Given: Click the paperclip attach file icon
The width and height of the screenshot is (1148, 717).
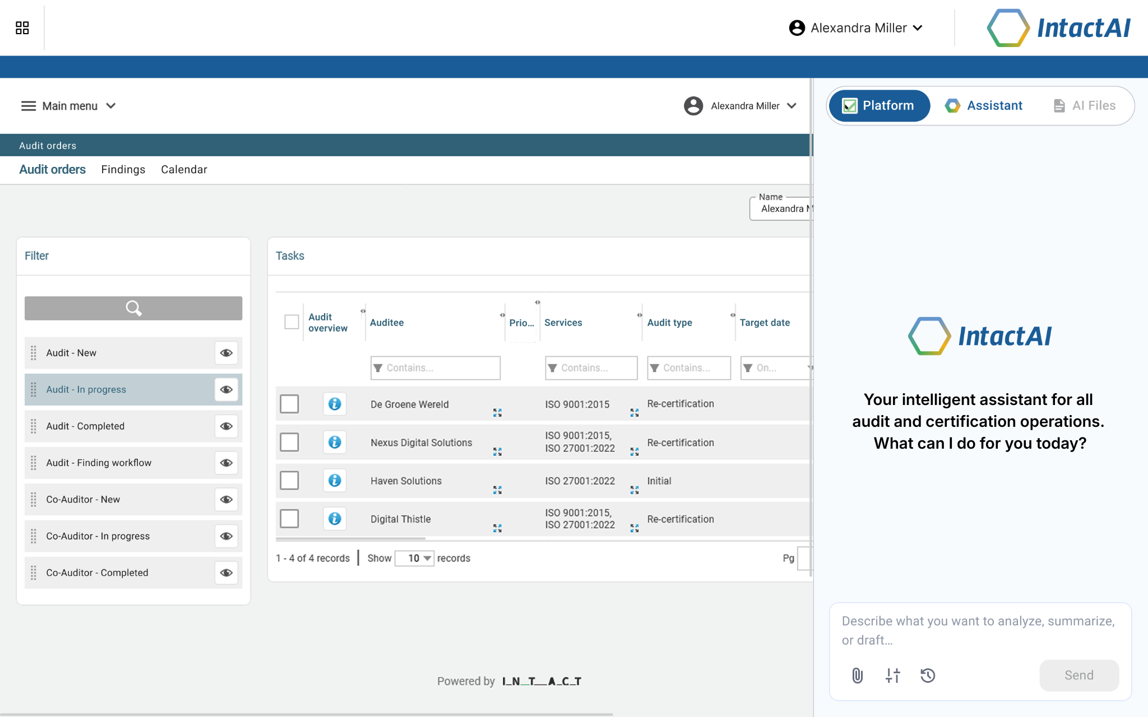Looking at the screenshot, I should tap(857, 676).
